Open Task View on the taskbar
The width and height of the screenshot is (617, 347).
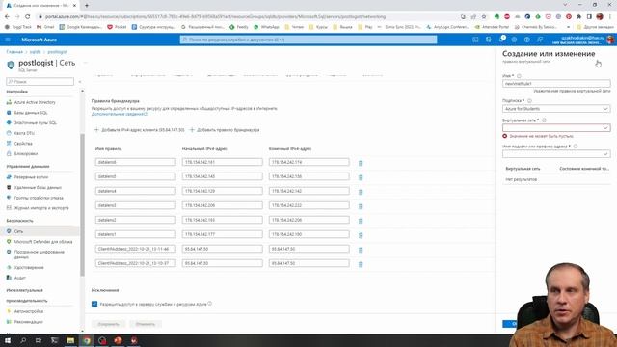pyautogui.click(x=39, y=340)
